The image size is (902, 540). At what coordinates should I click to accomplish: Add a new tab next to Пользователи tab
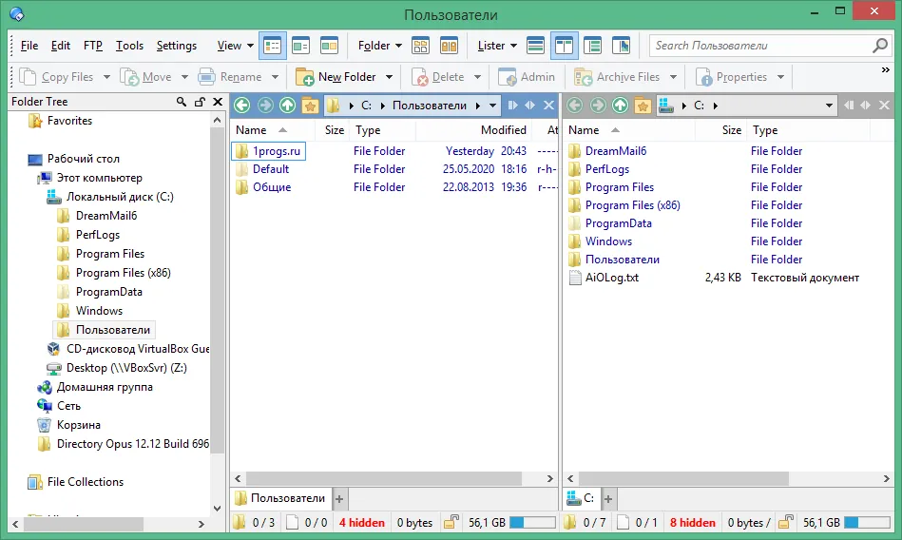[x=338, y=499]
